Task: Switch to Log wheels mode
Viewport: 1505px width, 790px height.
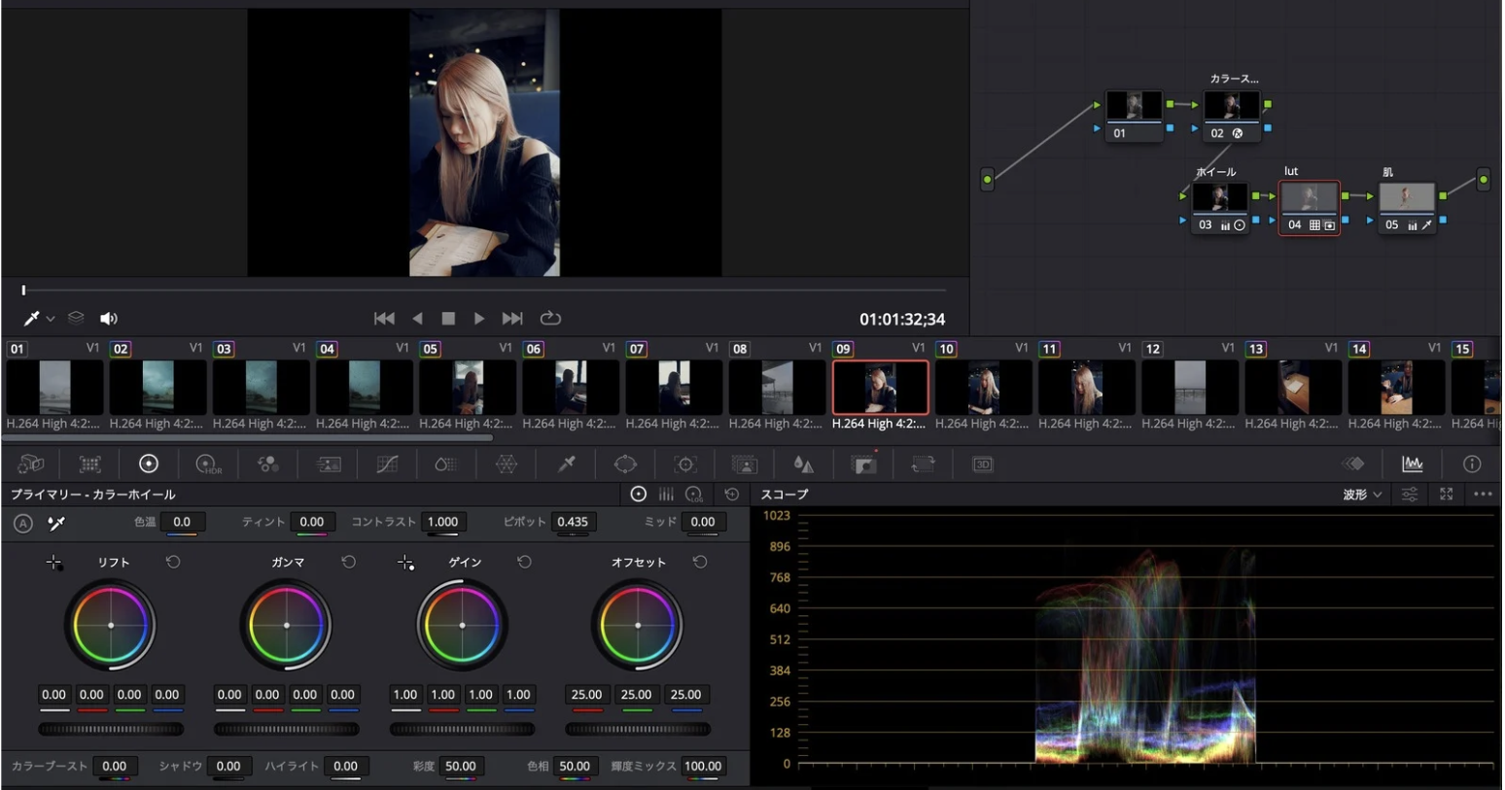Action: click(694, 495)
